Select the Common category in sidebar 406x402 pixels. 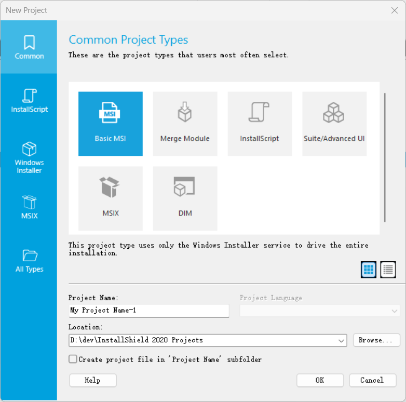click(x=29, y=47)
